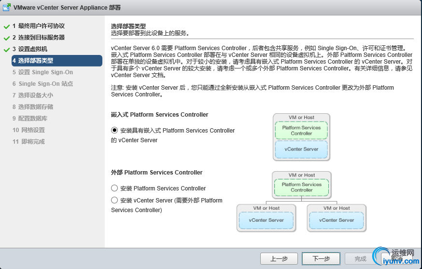
Task: Choose 安装 Platform Services Controller radio button
Action: pyautogui.click(x=114, y=188)
